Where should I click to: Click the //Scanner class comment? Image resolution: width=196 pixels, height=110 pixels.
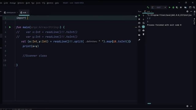35,56
